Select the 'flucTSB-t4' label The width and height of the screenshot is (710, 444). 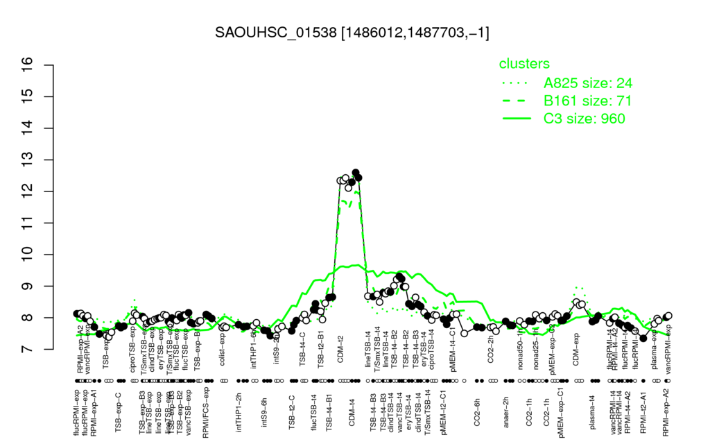click(x=314, y=411)
